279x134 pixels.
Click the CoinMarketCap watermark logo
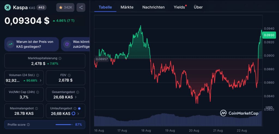pyautogui.click(x=239, y=113)
